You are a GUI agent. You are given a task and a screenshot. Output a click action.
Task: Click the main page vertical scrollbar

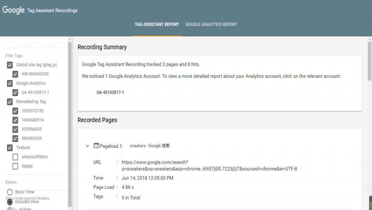369,62
